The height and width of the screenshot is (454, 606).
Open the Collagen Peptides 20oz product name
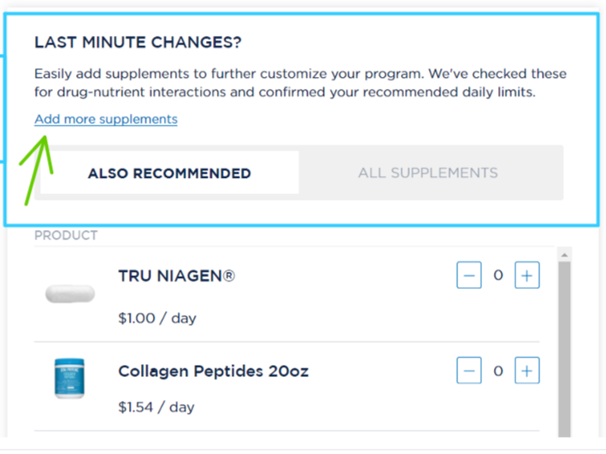pos(214,371)
